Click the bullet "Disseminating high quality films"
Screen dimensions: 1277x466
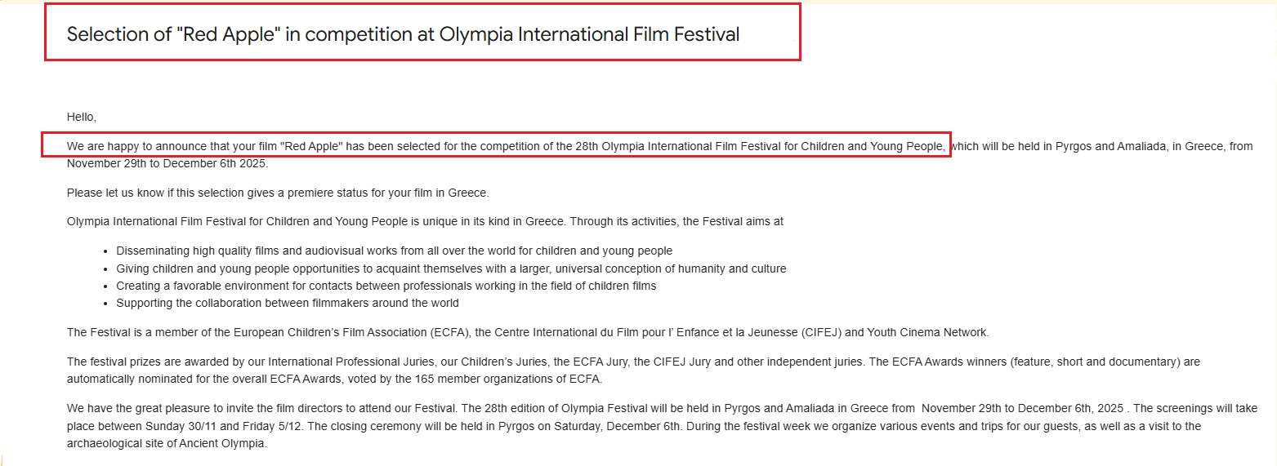coord(394,251)
